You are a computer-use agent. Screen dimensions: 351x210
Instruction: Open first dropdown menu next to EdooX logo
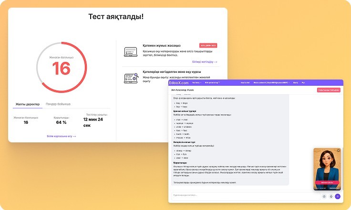click(x=196, y=83)
